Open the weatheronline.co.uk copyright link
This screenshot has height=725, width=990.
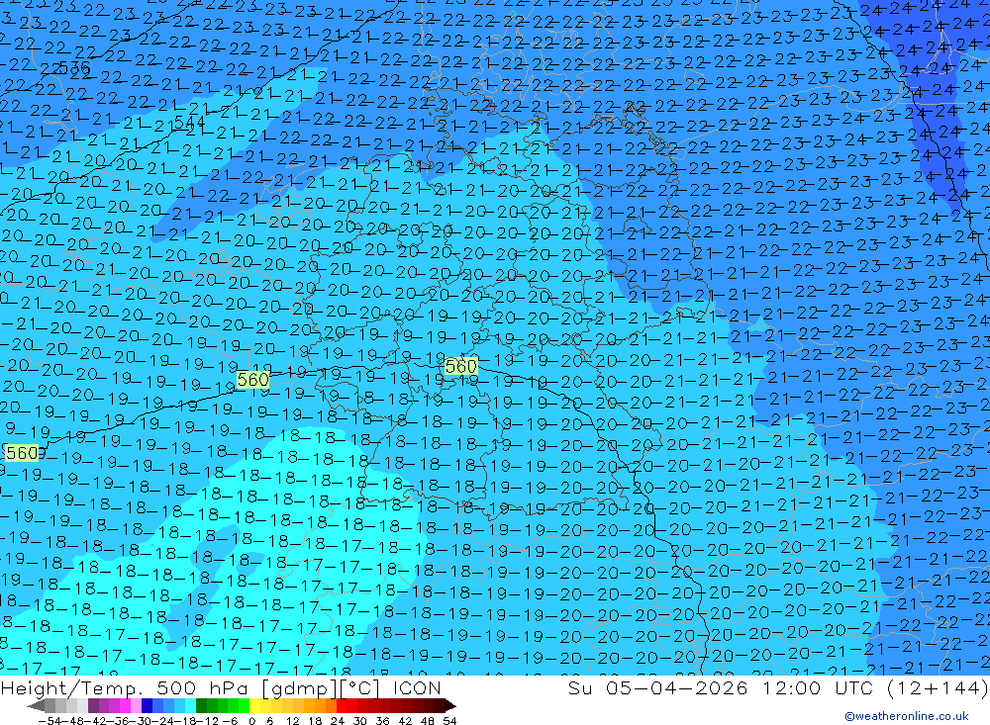coord(907,716)
